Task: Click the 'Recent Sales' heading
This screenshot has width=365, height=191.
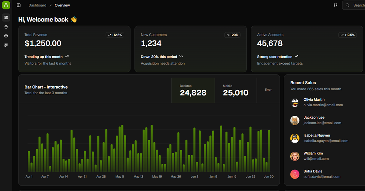Action: pyautogui.click(x=303, y=83)
